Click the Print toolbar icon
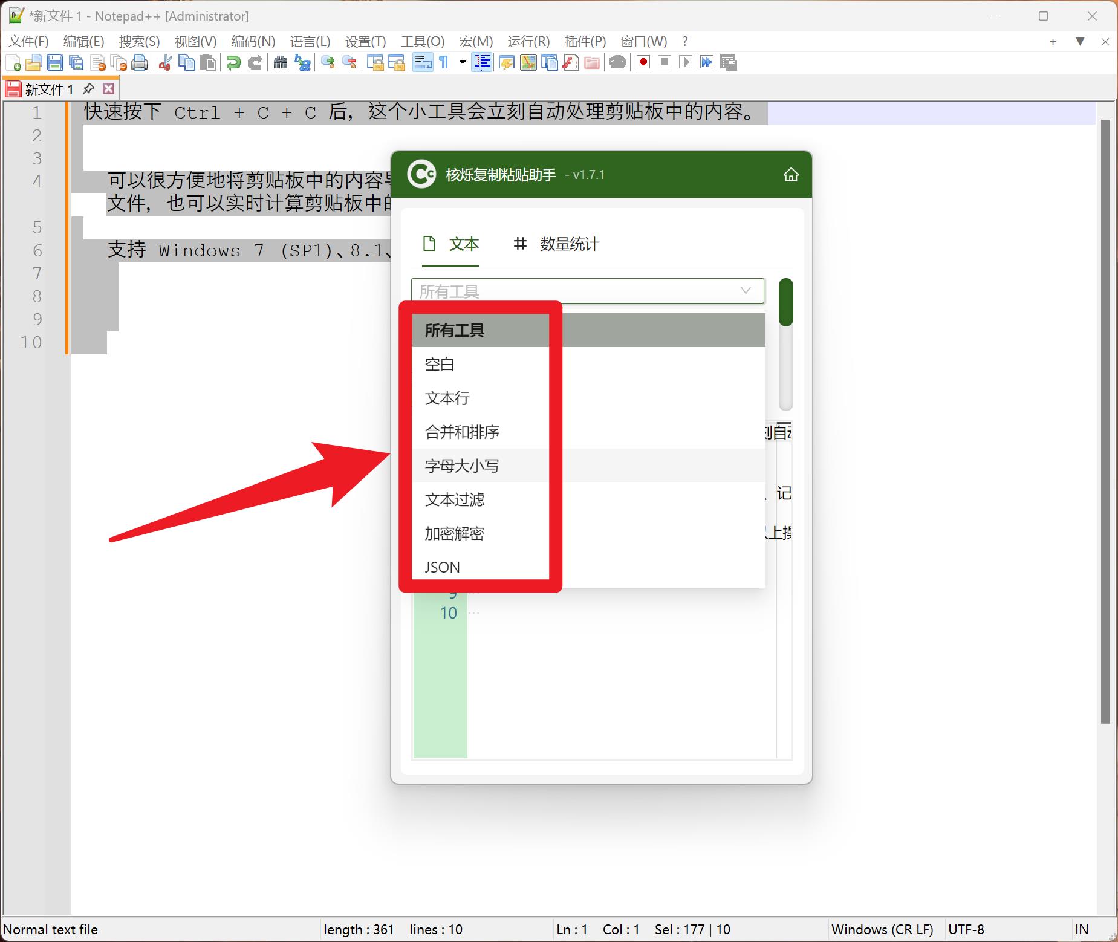Image resolution: width=1118 pixels, height=942 pixels. [x=140, y=62]
